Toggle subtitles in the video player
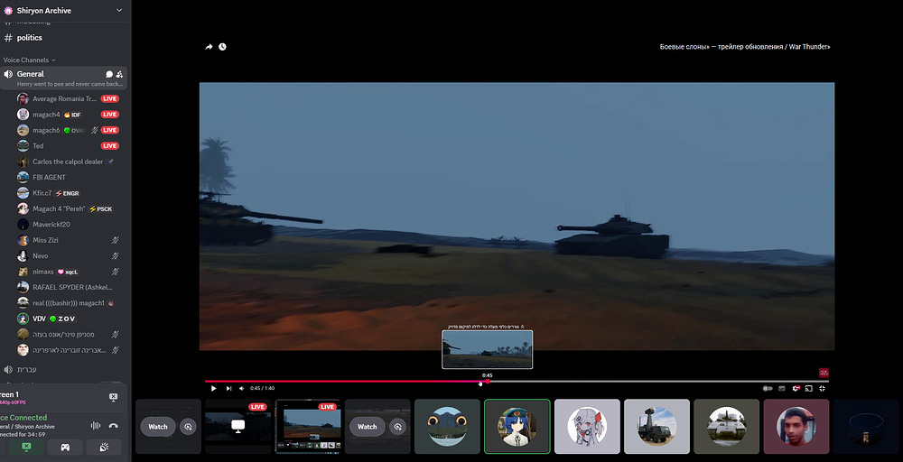This screenshot has height=462, width=903. [781, 388]
